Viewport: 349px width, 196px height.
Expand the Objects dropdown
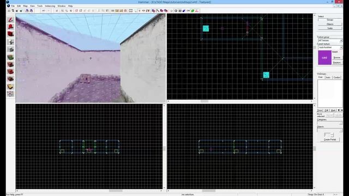click(x=341, y=130)
